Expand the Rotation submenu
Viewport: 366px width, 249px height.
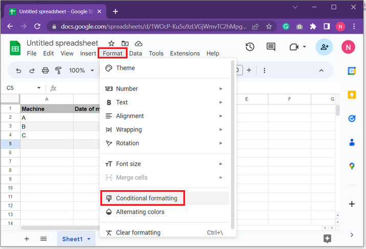tap(221, 143)
